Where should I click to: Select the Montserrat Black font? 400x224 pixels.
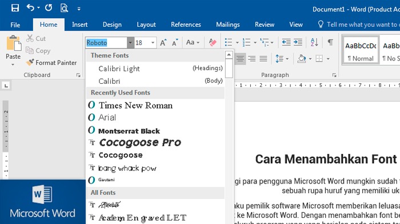(x=155, y=131)
